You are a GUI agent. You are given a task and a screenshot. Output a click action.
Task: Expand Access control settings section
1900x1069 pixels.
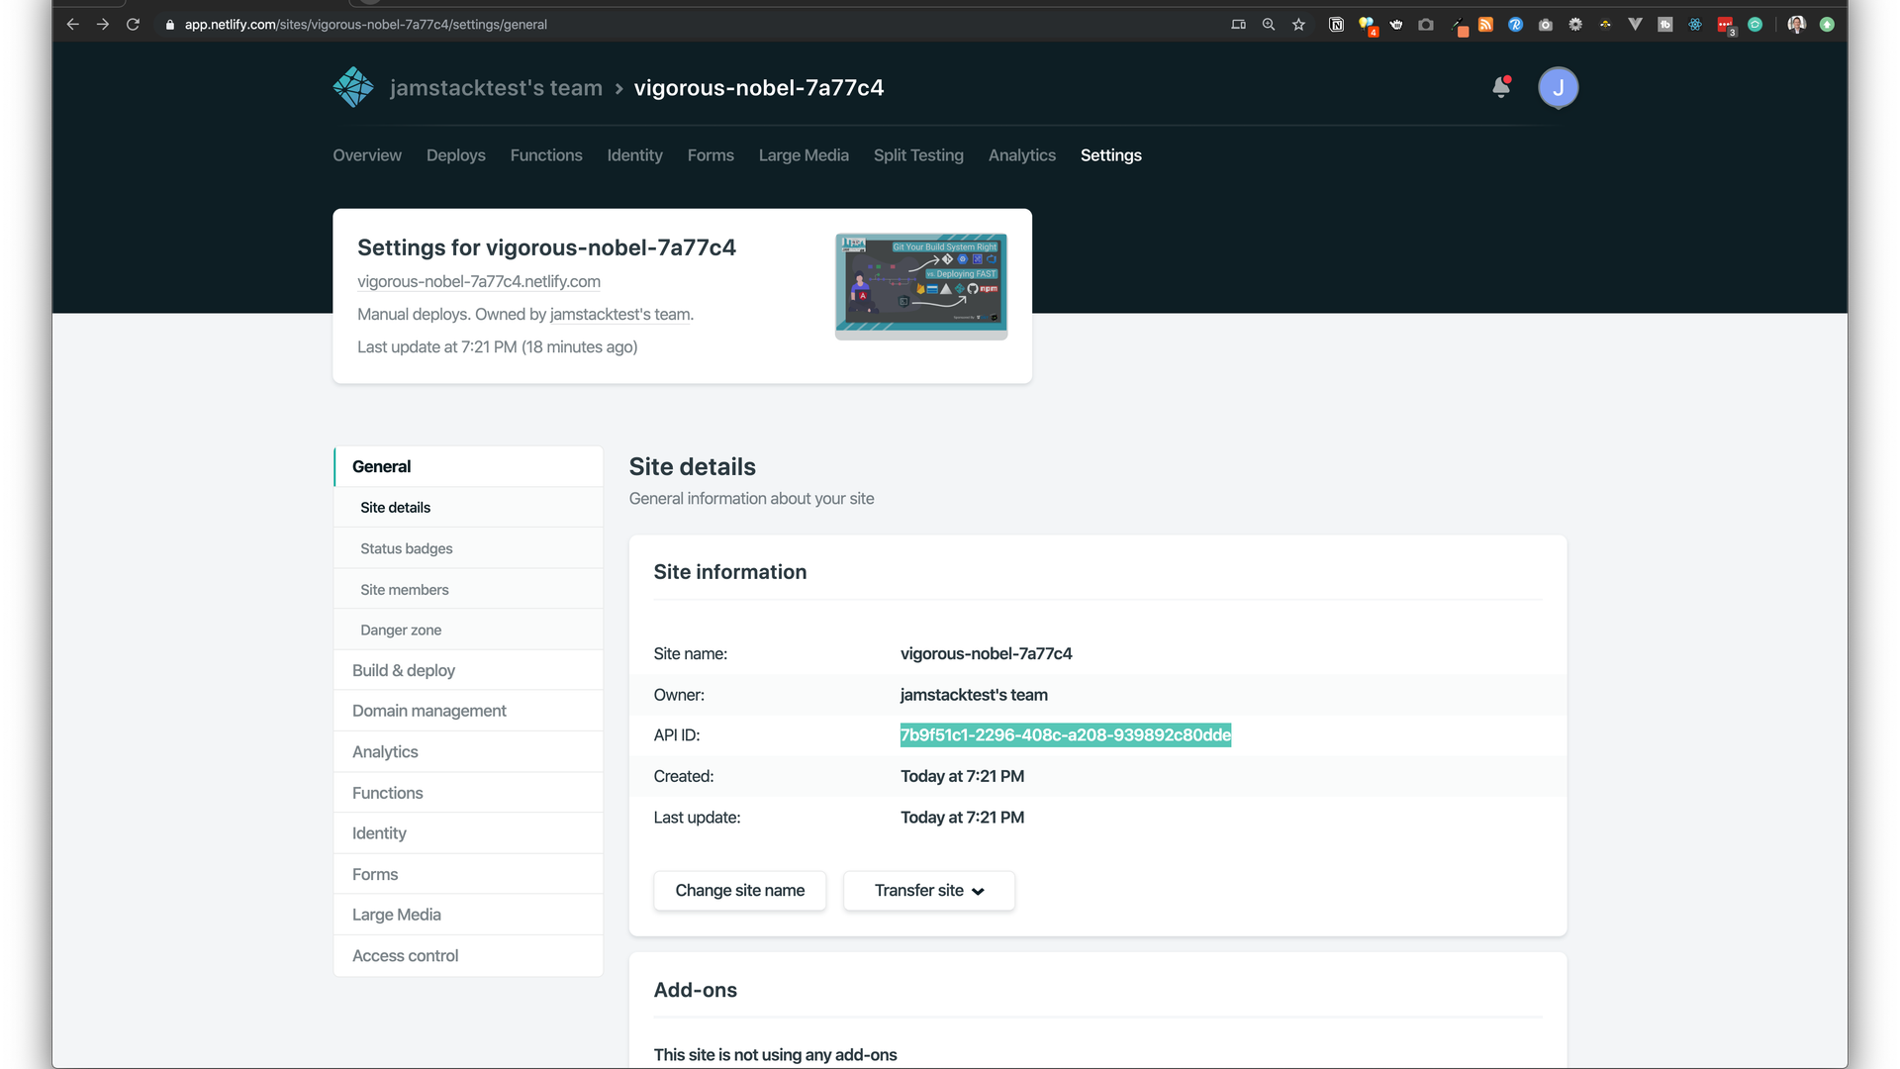point(405,955)
